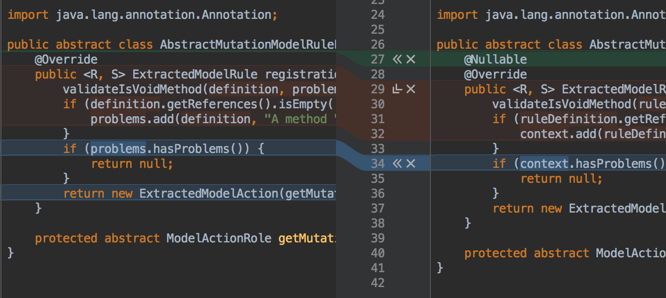The height and width of the screenshot is (298, 666).
Task: Click 'return null;' in the left pane
Action: coord(132,163)
